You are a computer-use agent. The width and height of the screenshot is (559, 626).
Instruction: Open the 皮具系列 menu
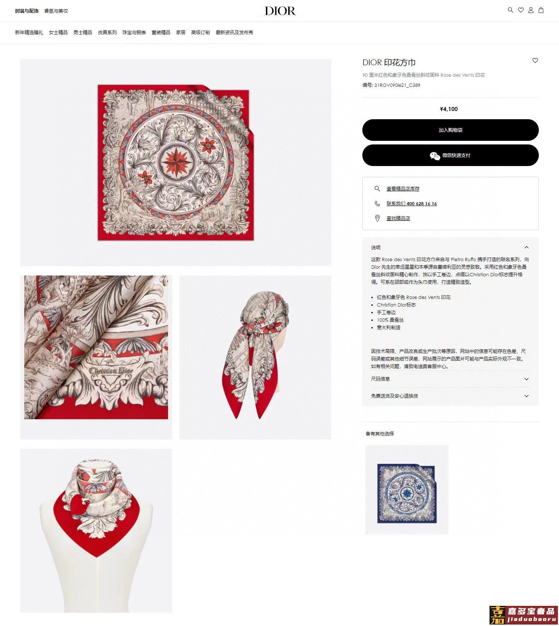tap(107, 32)
